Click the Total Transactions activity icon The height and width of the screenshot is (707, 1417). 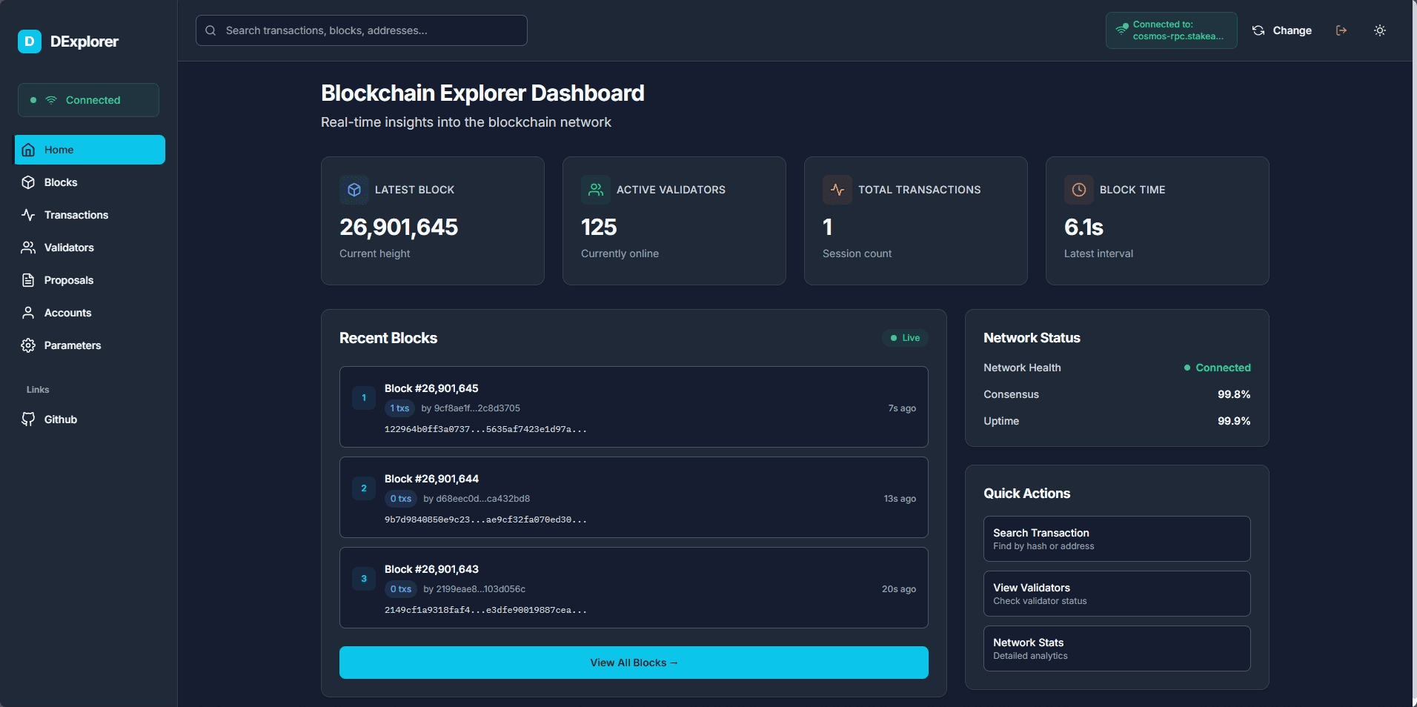pyautogui.click(x=837, y=190)
